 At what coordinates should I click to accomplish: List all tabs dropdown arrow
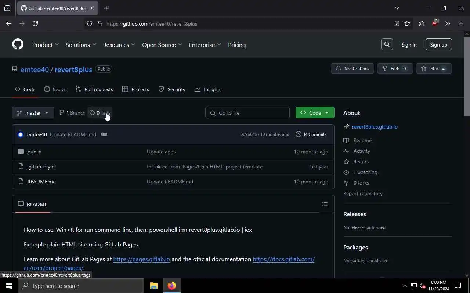tap(397, 8)
